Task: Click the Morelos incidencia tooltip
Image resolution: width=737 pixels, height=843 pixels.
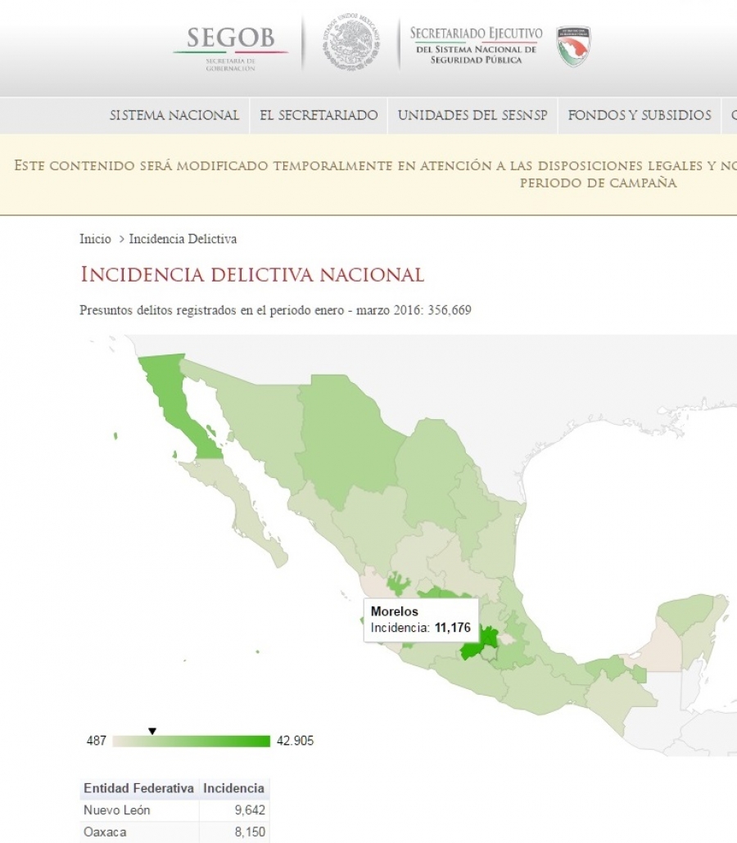Action: [x=421, y=620]
